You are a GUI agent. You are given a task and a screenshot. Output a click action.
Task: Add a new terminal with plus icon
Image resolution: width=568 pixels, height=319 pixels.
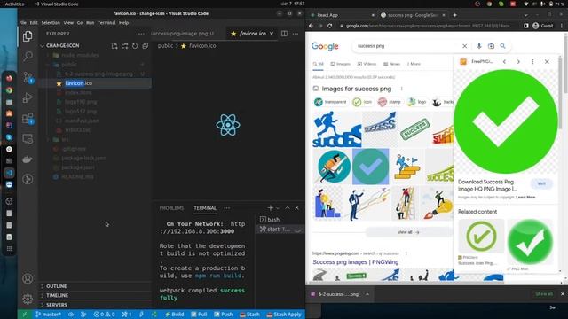click(x=270, y=208)
